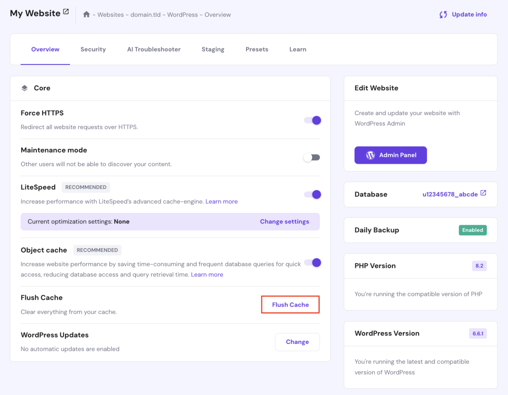The height and width of the screenshot is (395, 508).
Task: Open Learn more about Object cache
Action: [x=207, y=274]
